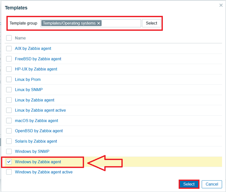Choose Linux by Zabbix agent active link
Screen dimensions: 226x192
tap(40, 110)
